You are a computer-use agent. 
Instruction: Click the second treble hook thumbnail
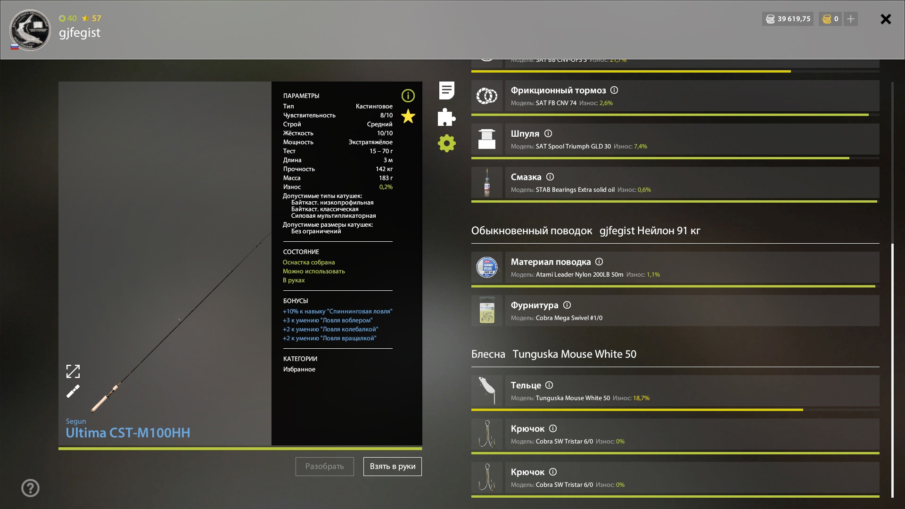(487, 477)
